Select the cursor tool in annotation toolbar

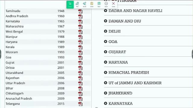point(70,4)
